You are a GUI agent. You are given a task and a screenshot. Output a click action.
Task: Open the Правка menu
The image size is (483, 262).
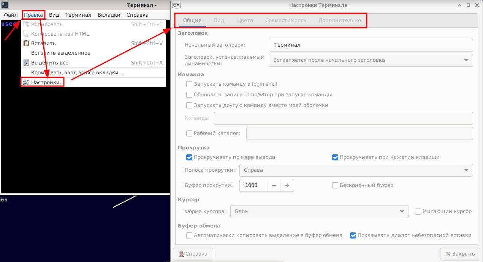pyautogui.click(x=33, y=15)
